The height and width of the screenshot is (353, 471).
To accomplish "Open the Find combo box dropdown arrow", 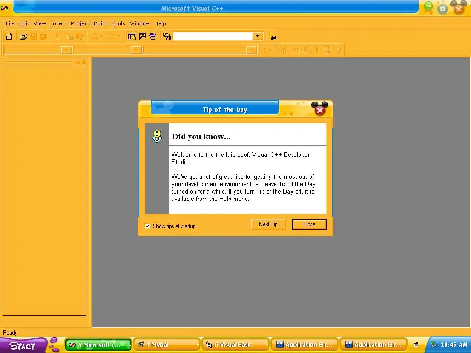I will tap(258, 36).
